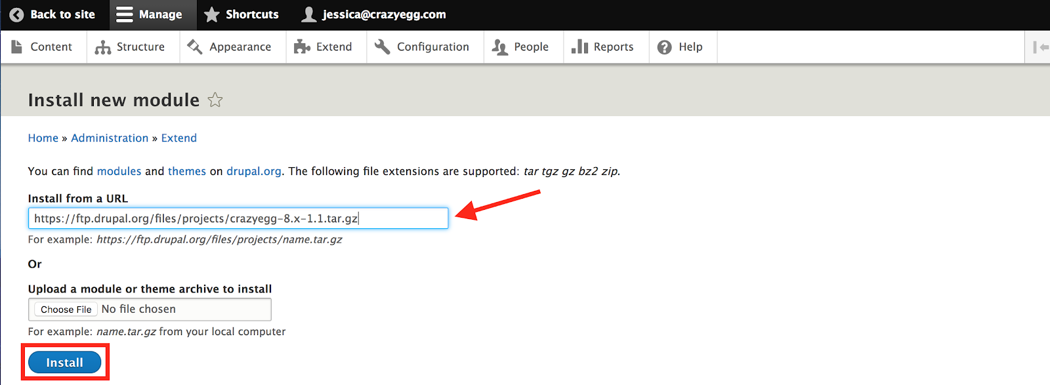Toggle the Manage toolbar tab

pos(152,14)
